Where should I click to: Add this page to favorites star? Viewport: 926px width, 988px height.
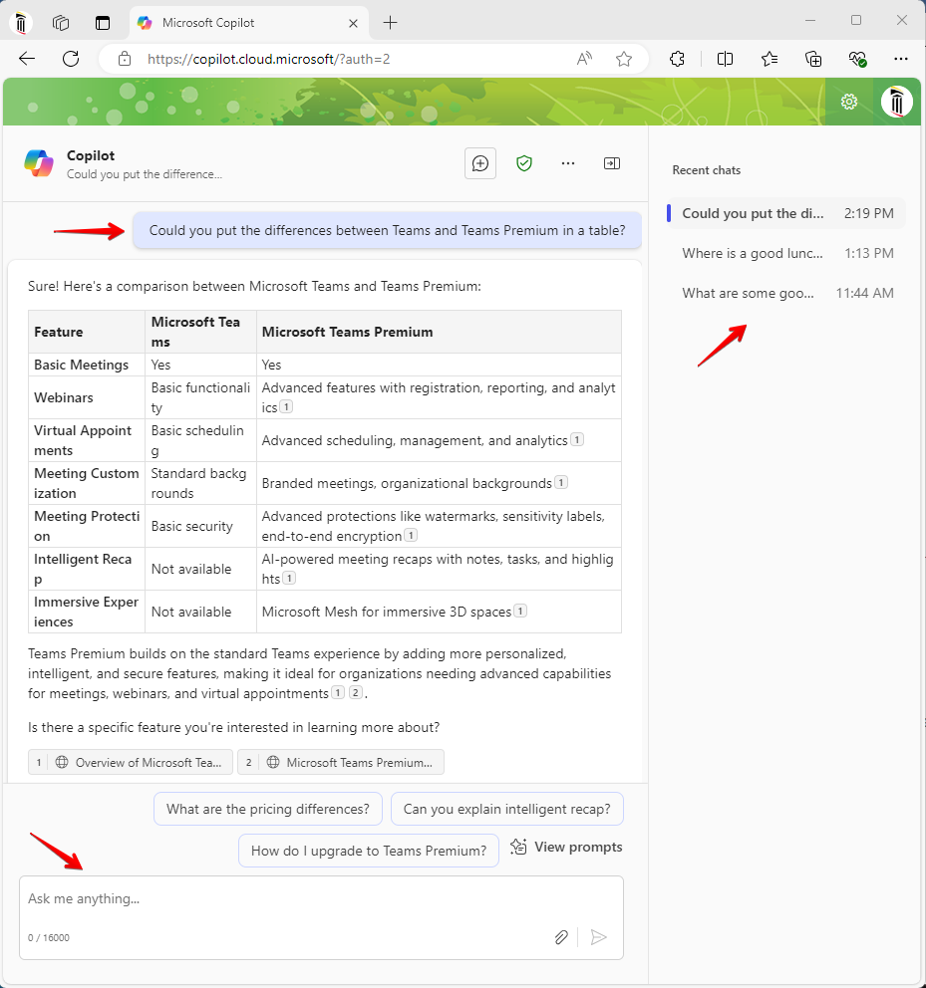click(x=624, y=59)
